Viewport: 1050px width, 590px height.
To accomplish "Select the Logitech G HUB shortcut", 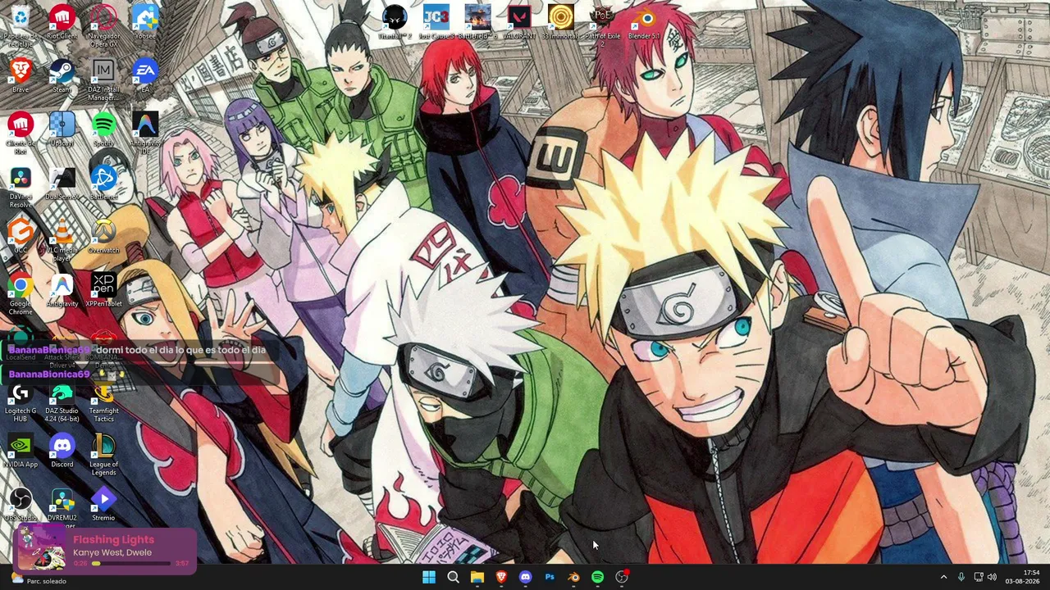I will pos(21,402).
